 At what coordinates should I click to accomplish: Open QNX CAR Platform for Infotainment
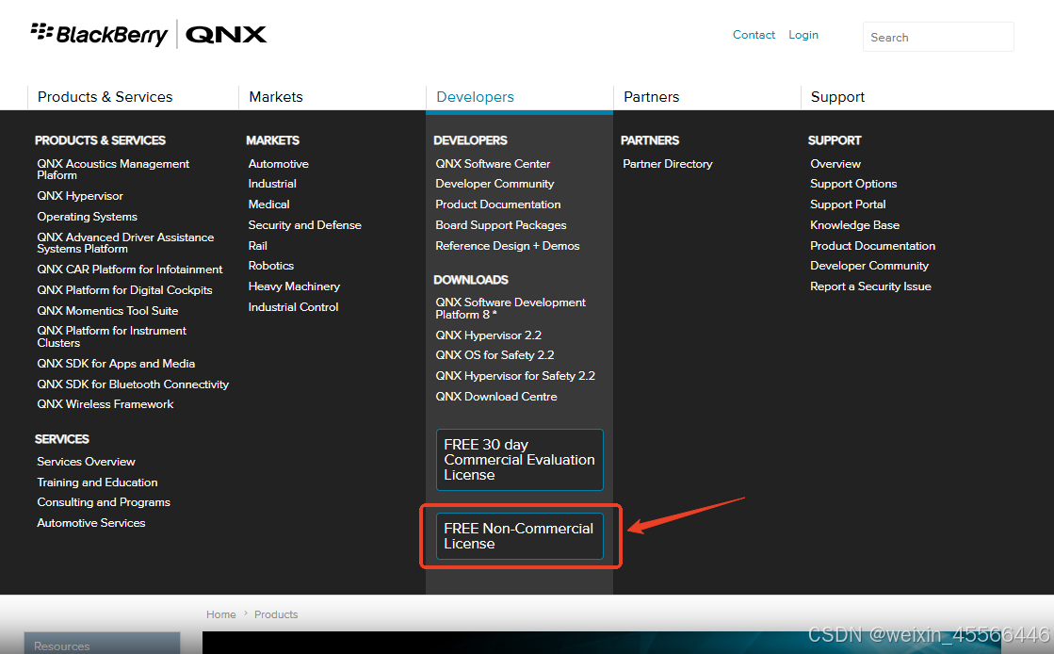point(130,270)
